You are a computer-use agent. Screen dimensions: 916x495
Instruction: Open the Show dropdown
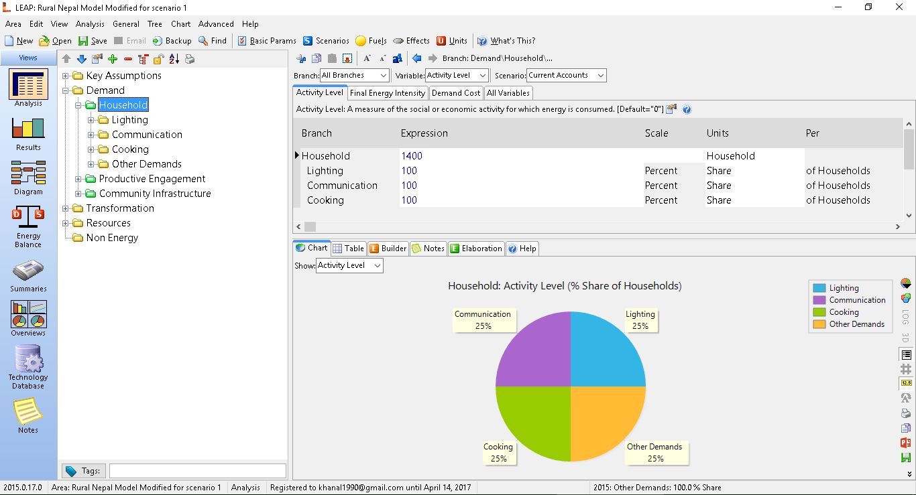[349, 265]
